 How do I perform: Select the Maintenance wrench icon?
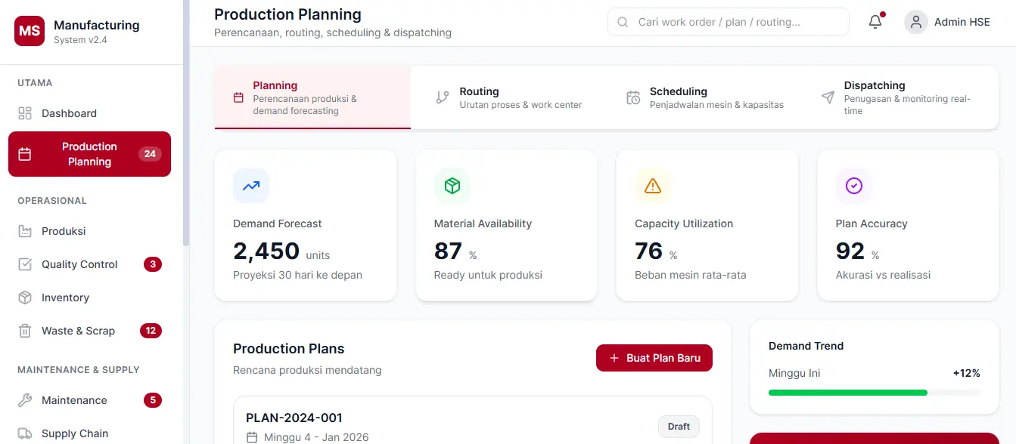coord(26,400)
